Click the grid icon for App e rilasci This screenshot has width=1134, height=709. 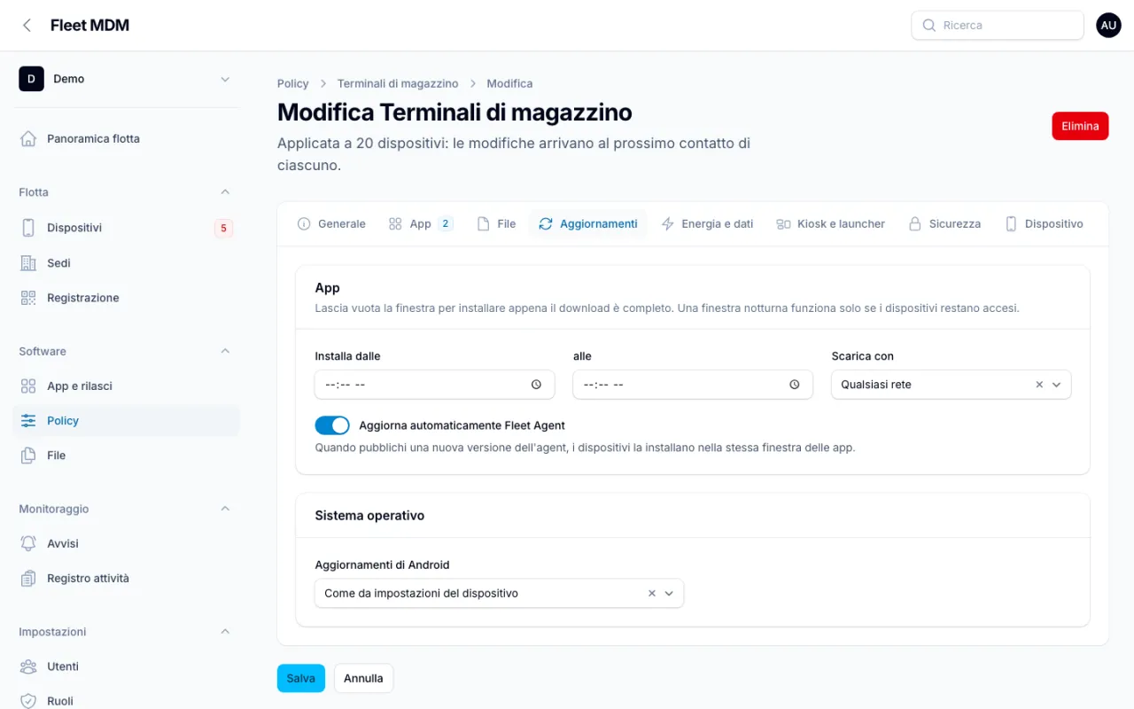pyautogui.click(x=28, y=386)
